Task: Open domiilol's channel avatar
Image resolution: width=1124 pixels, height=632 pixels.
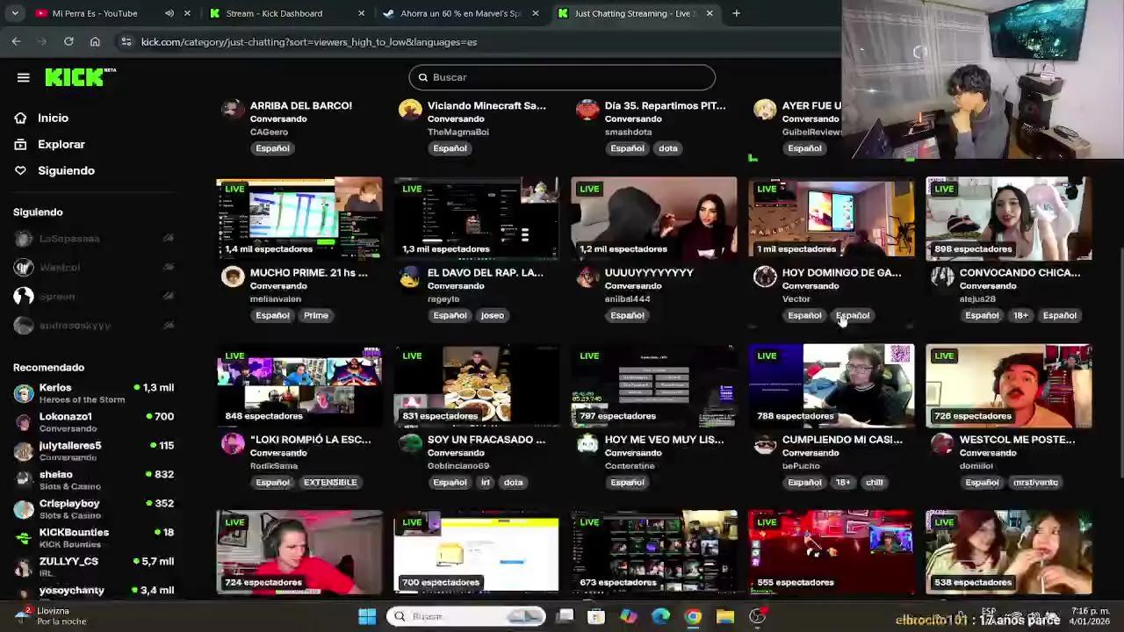Action: [942, 444]
